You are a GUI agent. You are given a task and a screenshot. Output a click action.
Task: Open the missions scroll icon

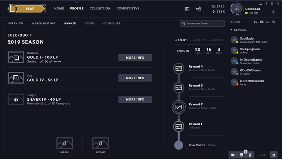pos(242,155)
